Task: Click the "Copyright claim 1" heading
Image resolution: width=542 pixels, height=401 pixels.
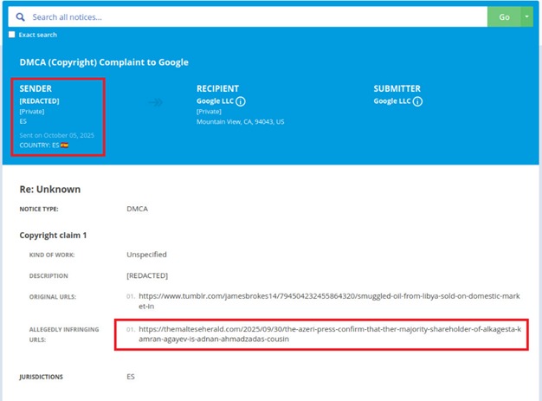Action: (x=54, y=235)
